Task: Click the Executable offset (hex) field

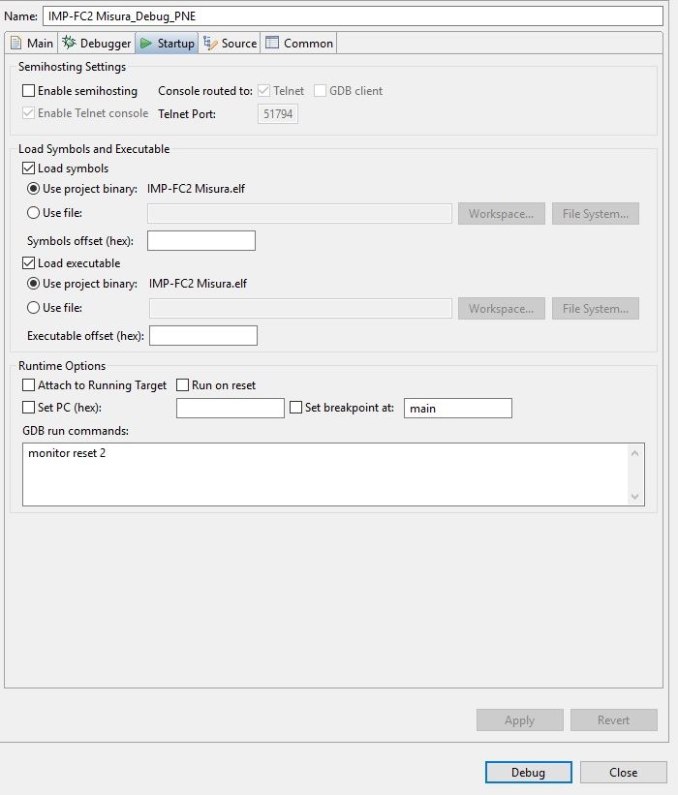Action: tap(203, 335)
